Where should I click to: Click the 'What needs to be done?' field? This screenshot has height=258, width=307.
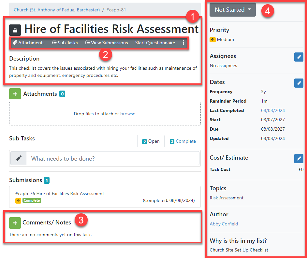click(x=112, y=158)
